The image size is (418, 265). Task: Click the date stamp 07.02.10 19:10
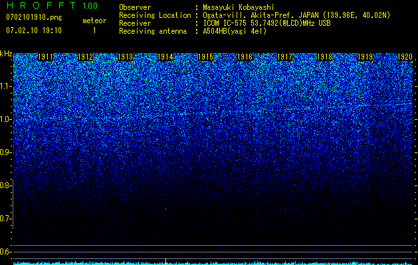34,30
